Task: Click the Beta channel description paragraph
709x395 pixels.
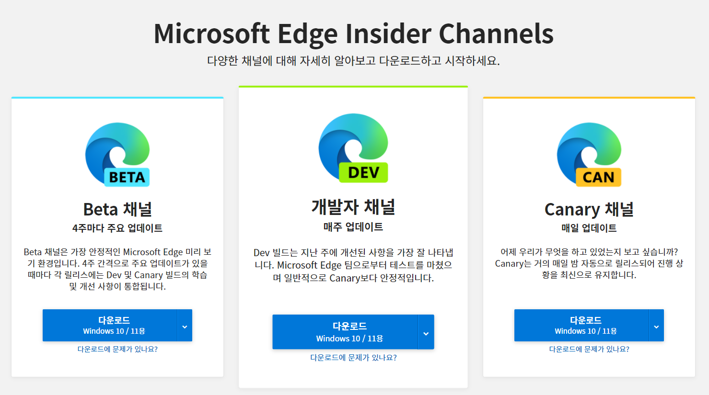Action: pyautogui.click(x=117, y=269)
